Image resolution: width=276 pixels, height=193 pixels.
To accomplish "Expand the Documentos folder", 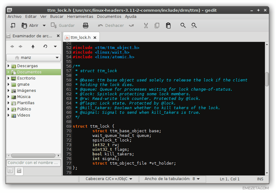I will (8, 72).
